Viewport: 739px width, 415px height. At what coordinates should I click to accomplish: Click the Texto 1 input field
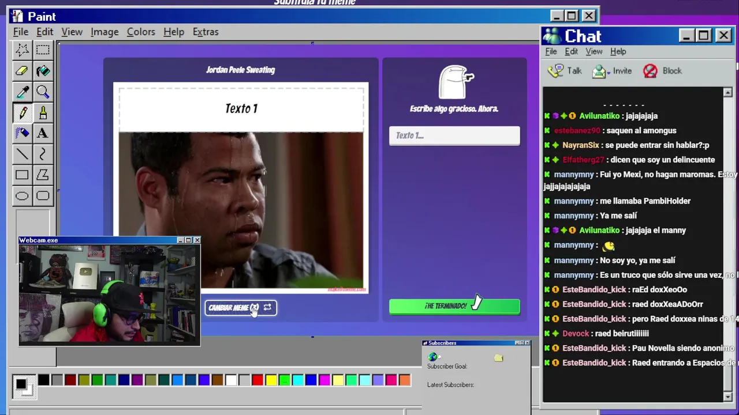click(x=454, y=135)
